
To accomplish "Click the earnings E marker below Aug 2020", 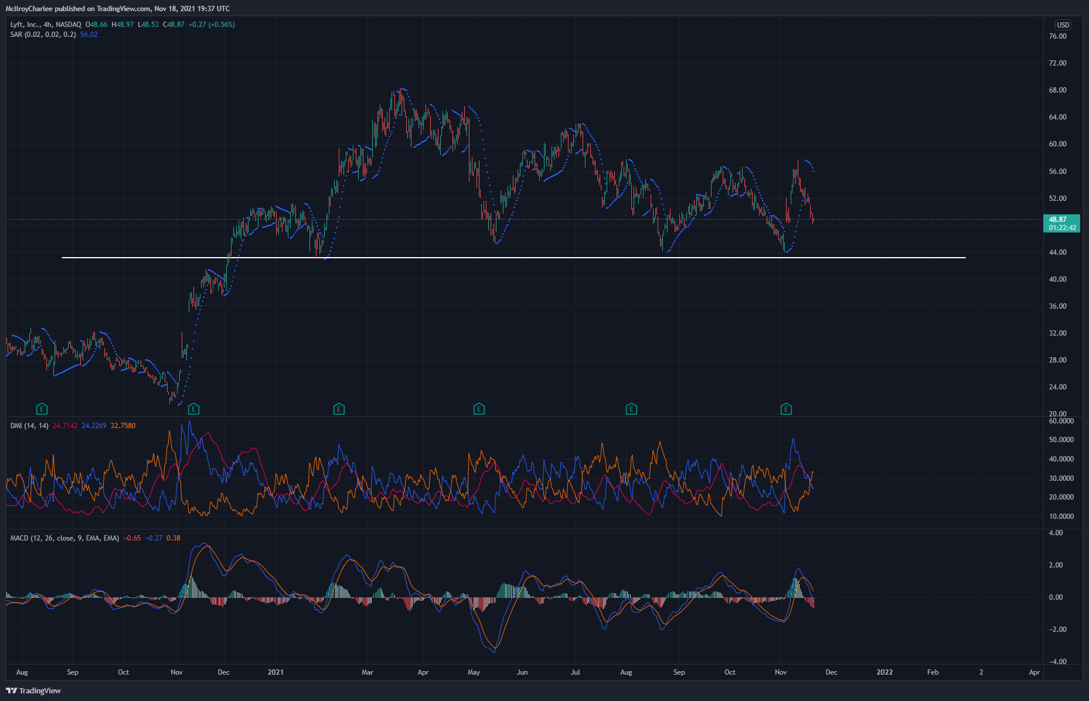I will [42, 409].
